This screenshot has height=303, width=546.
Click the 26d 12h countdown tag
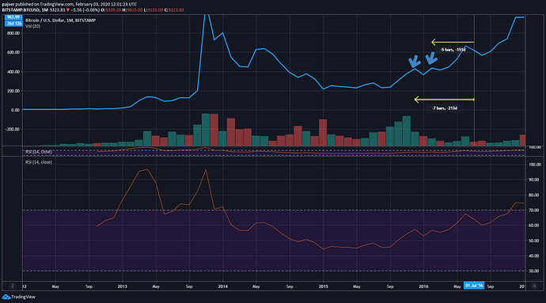coord(13,23)
